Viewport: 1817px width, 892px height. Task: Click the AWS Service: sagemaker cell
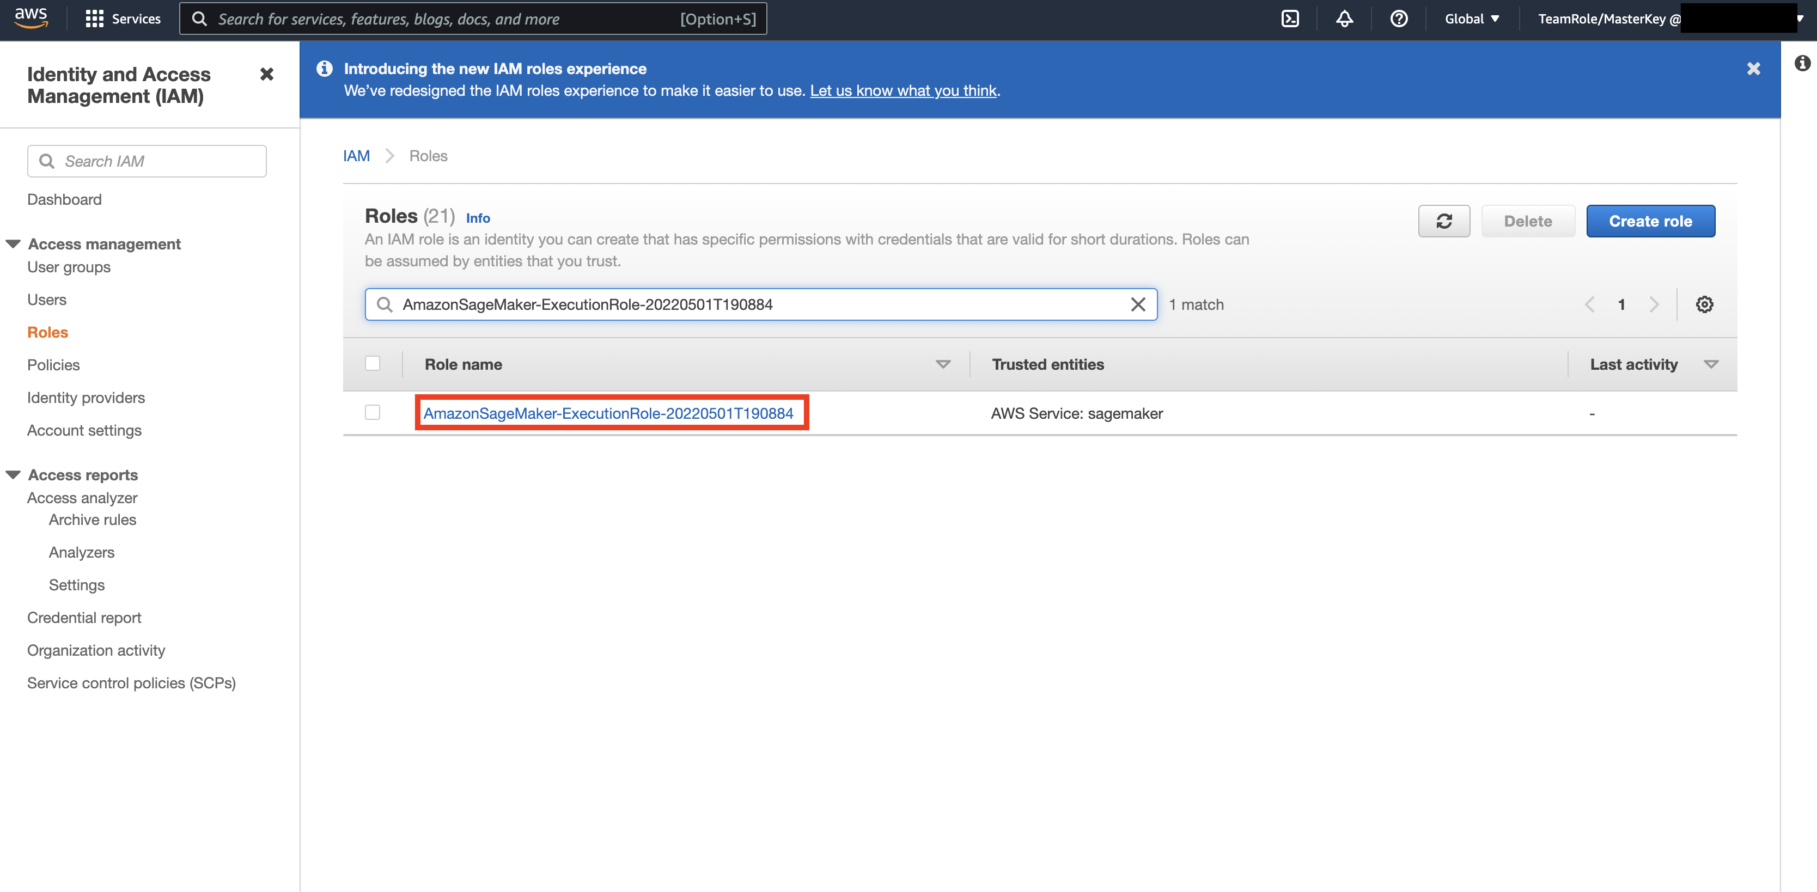point(1076,413)
